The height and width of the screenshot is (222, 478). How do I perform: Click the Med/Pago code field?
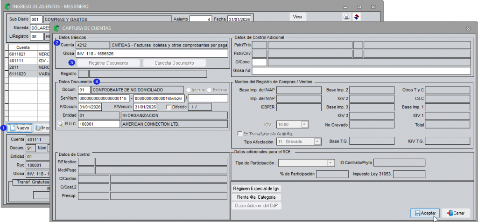[x=86, y=170]
